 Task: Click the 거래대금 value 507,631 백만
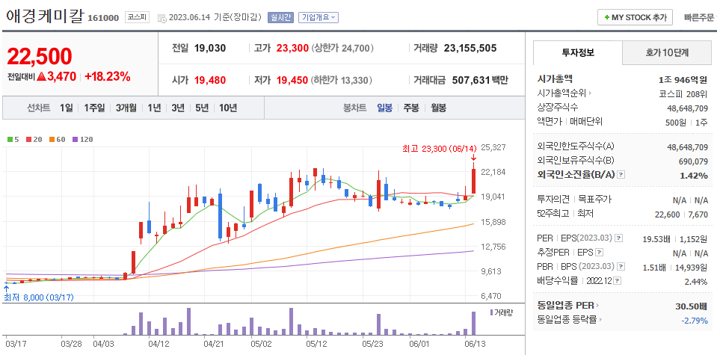(480, 81)
